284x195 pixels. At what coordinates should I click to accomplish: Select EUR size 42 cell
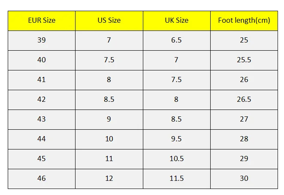coord(42,100)
